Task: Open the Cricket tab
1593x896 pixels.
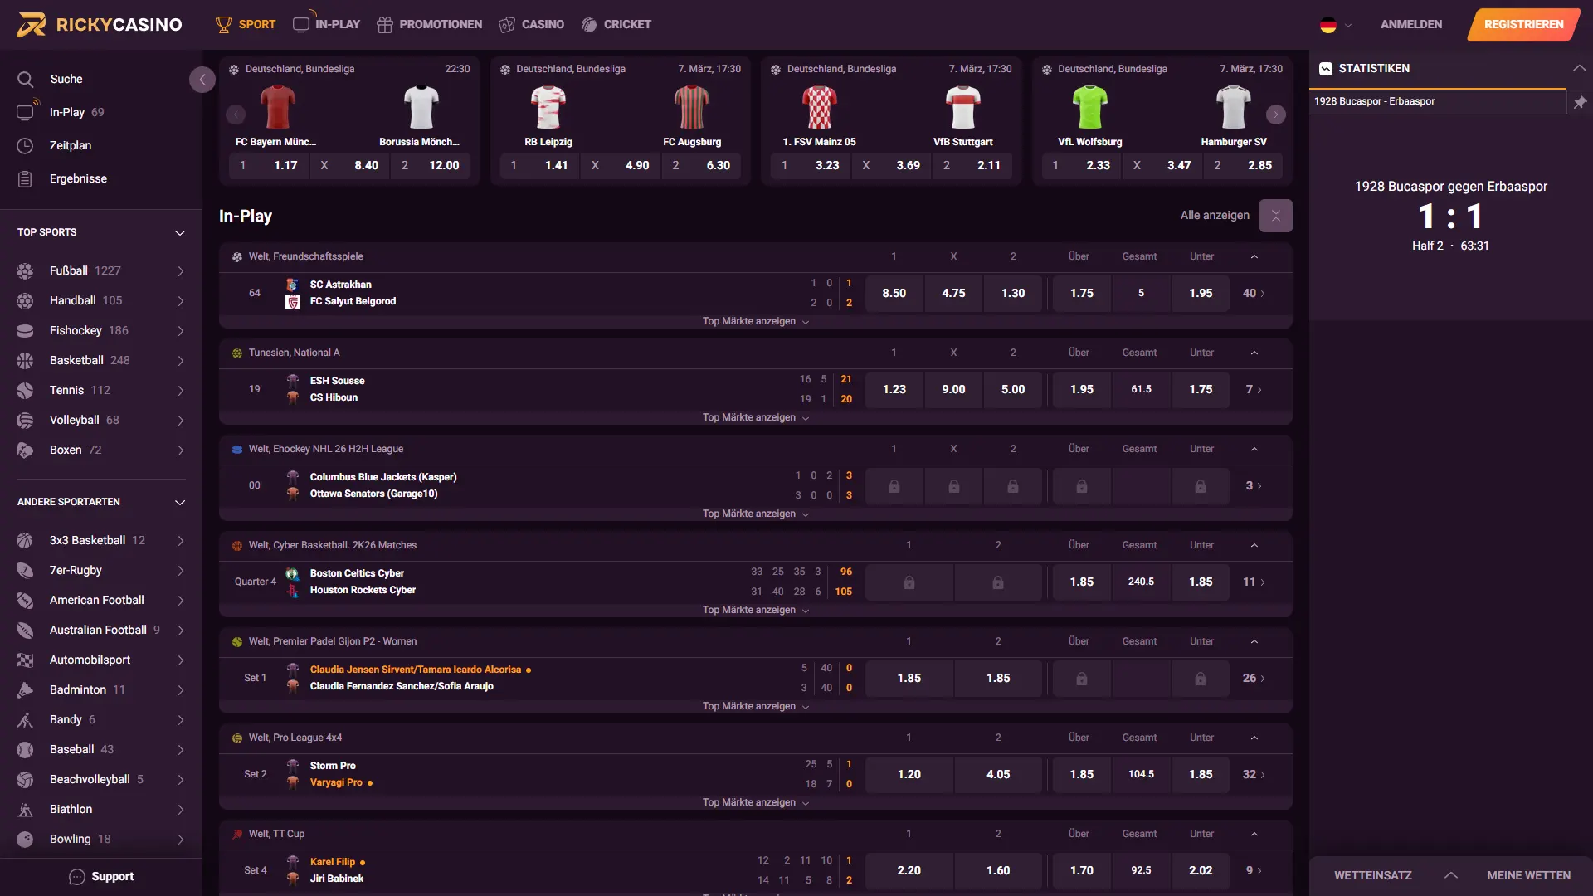Action: pyautogui.click(x=616, y=24)
